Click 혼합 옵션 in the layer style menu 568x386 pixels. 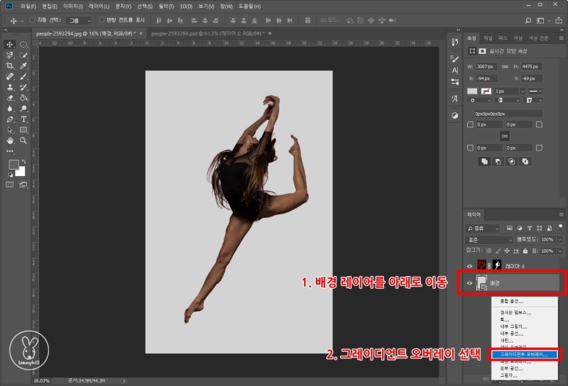pyautogui.click(x=513, y=301)
